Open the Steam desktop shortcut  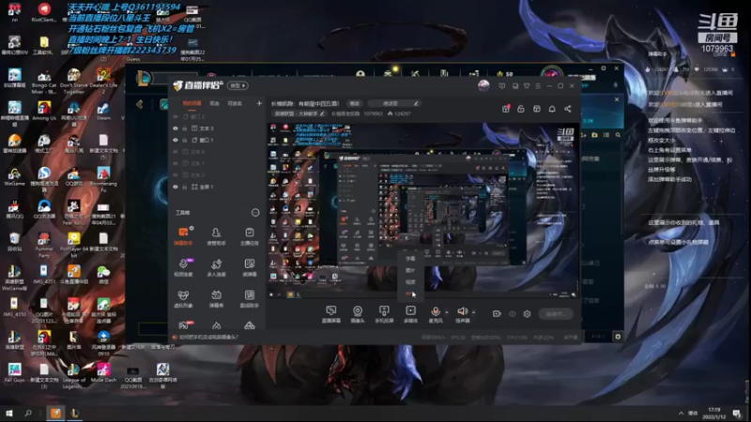(103, 111)
